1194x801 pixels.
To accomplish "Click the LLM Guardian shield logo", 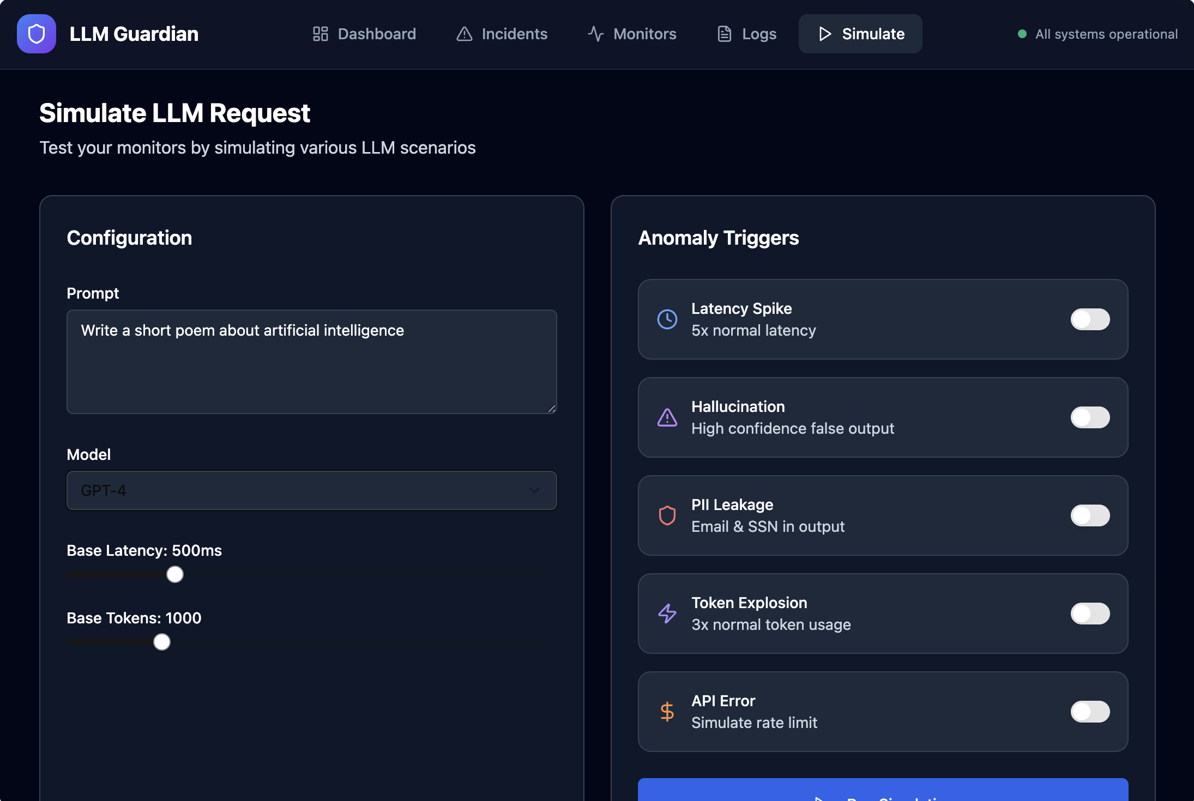I will pyautogui.click(x=37, y=34).
